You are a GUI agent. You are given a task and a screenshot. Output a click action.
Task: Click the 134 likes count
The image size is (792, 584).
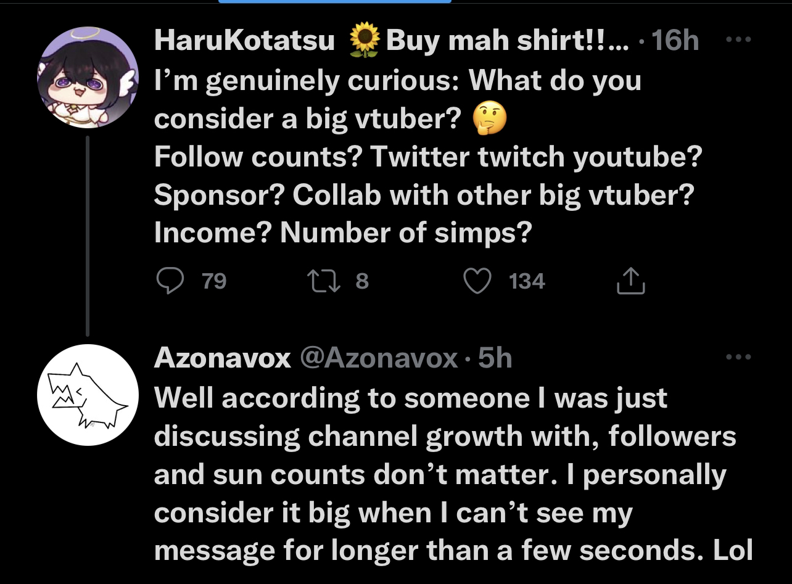pos(527,282)
